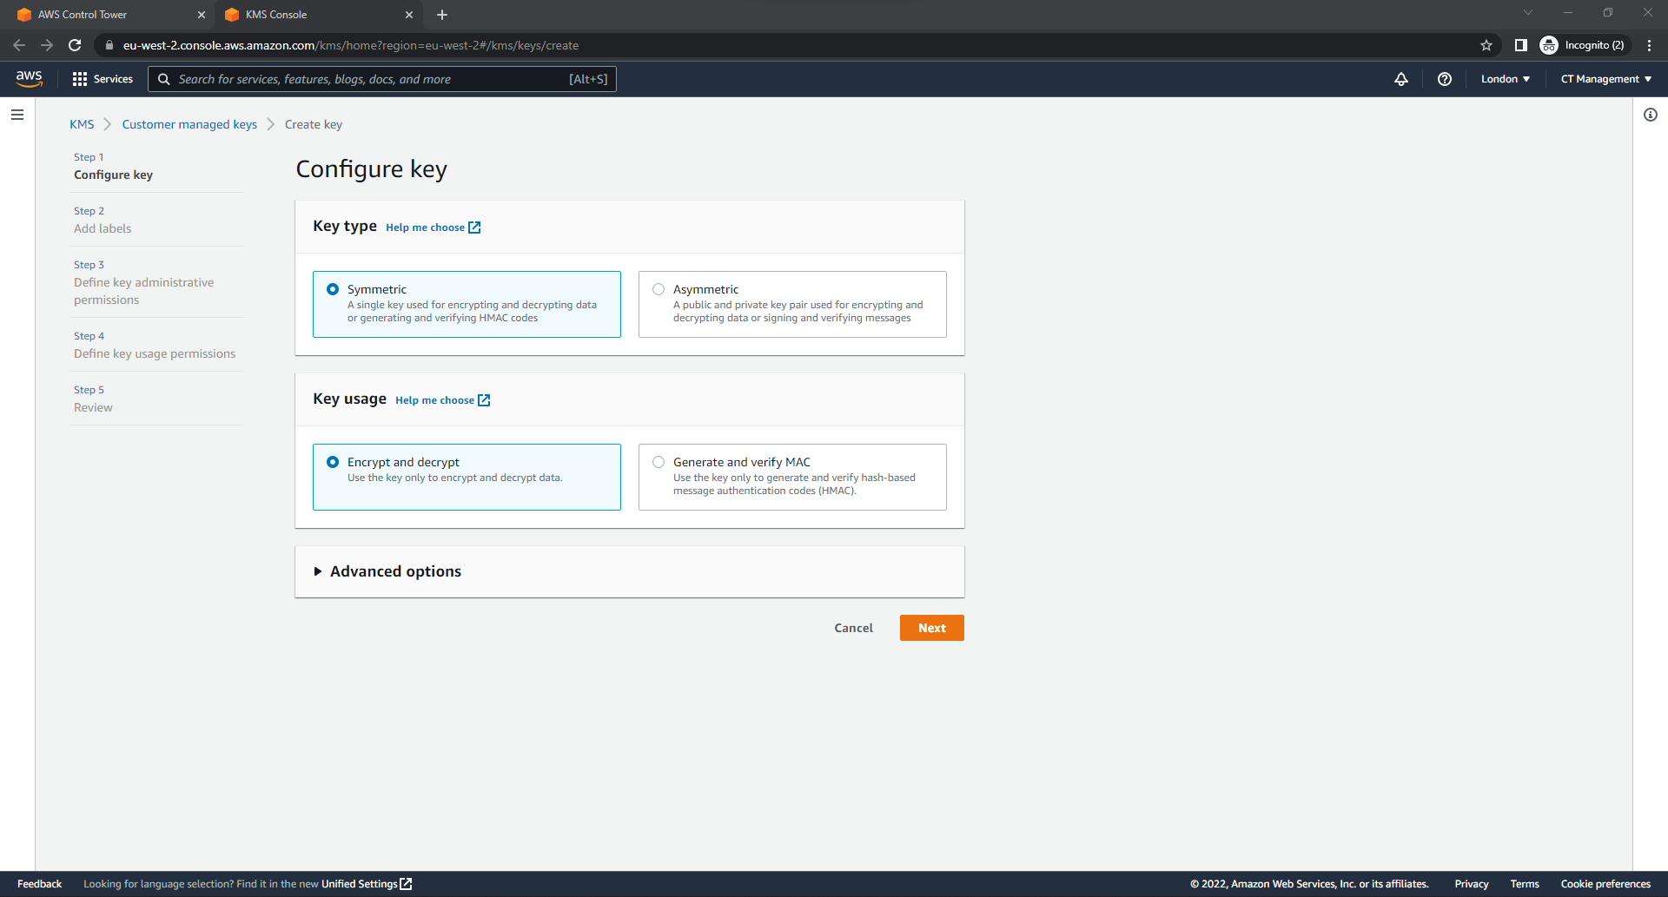1668x897 pixels.
Task: Bookmark the page with the star icon
Action: [x=1486, y=45]
